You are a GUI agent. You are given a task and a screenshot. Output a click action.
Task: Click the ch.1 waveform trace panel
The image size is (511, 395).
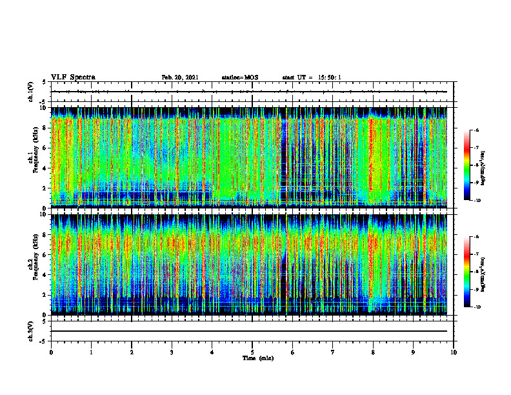pos(252,92)
